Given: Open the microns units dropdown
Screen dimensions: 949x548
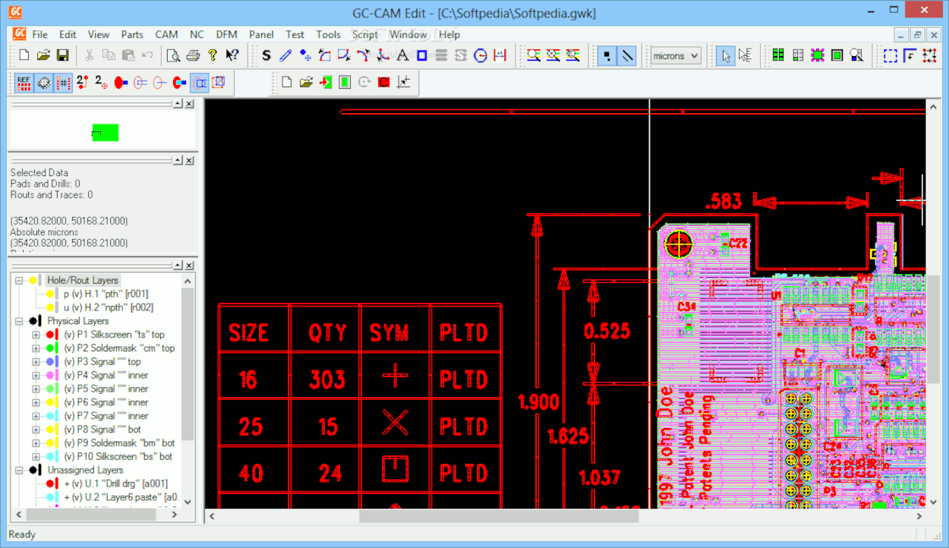Looking at the screenshot, I should (x=675, y=55).
